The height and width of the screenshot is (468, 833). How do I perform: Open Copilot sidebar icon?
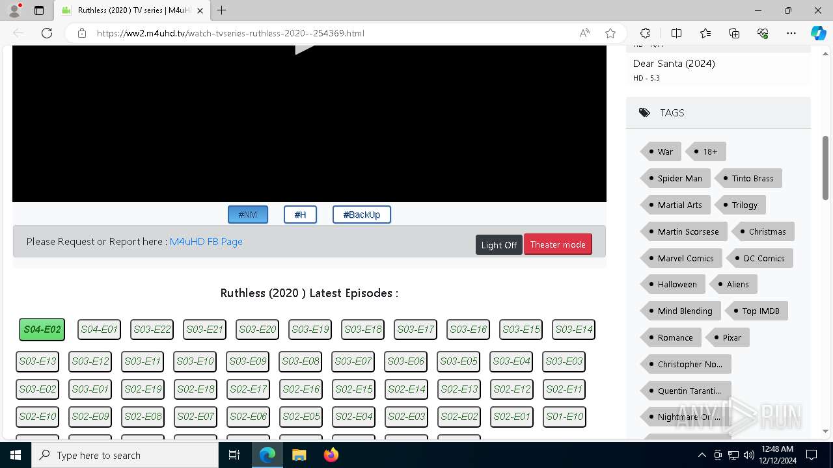click(818, 33)
